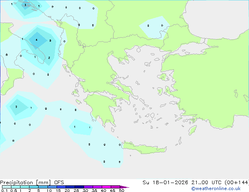Pick the 1–2 mm legend color swatch
The width and height of the screenshot is (249, 192).
click(25, 187)
